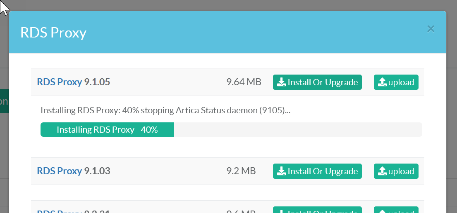
Task: Click the partially visible third RDS Proxy link
Action: (x=60, y=211)
